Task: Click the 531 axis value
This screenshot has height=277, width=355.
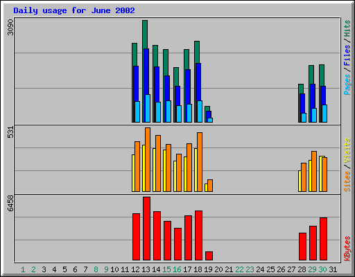Action: click(10, 132)
